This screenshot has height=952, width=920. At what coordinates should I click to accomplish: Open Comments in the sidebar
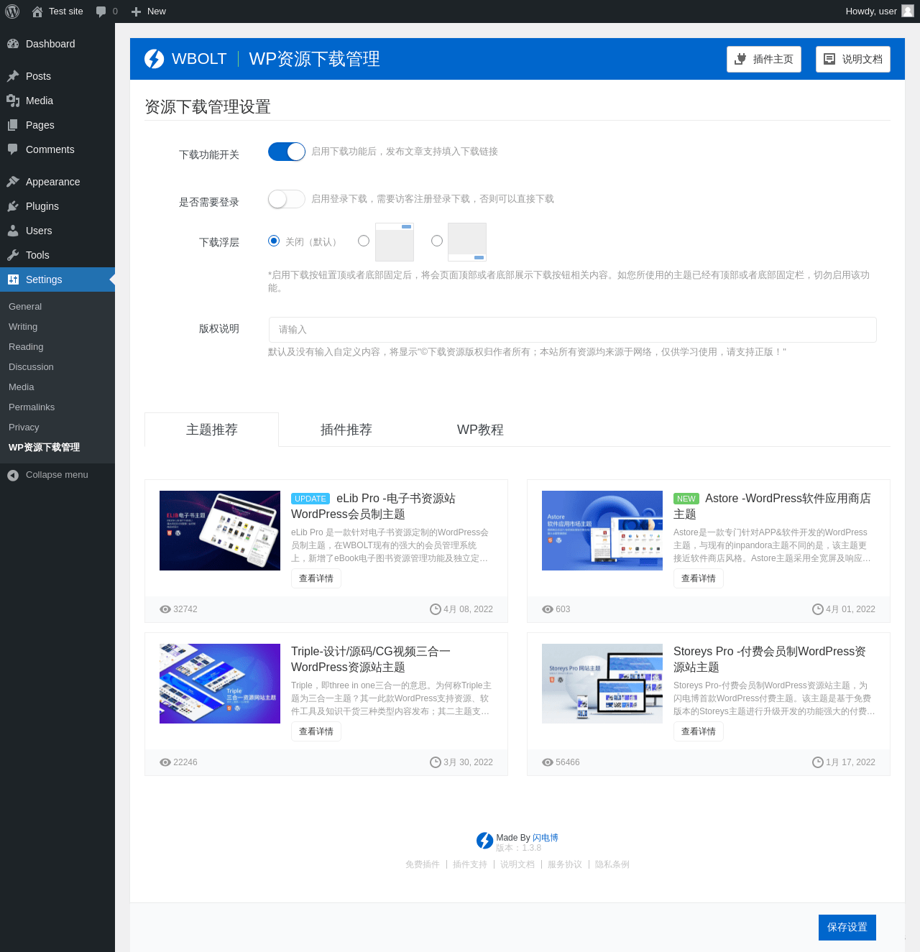click(57, 149)
